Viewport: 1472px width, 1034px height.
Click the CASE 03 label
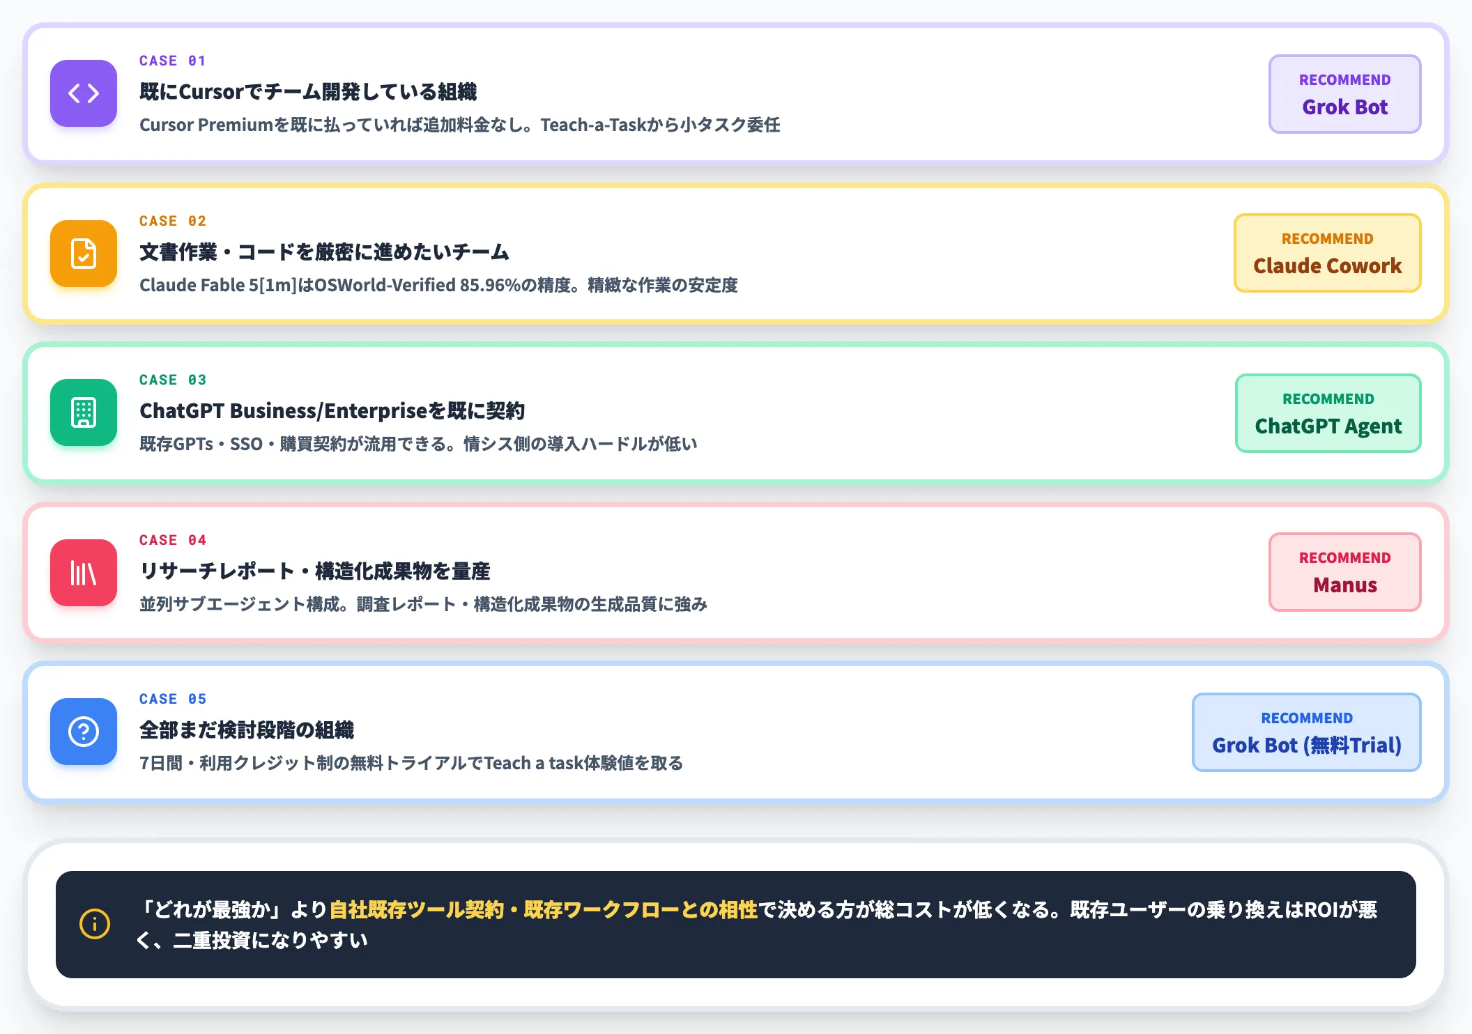172,380
